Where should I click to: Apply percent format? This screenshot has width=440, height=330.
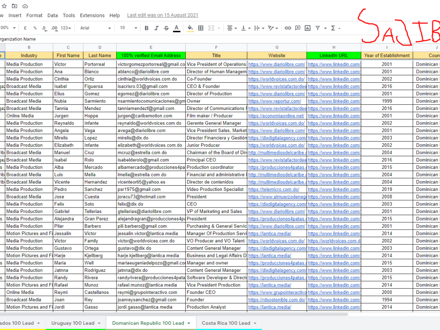35,28
